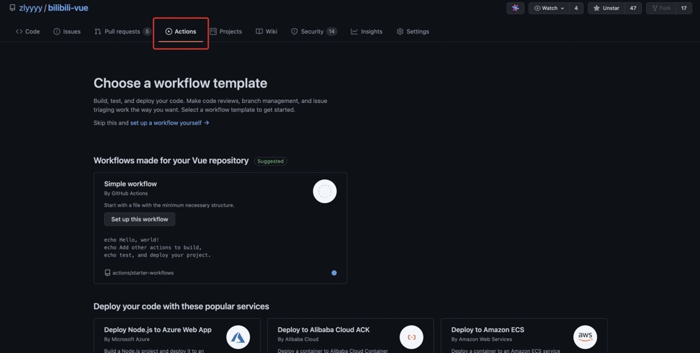View the forks count 17
Viewport: 700px width, 353px height.
684,8
